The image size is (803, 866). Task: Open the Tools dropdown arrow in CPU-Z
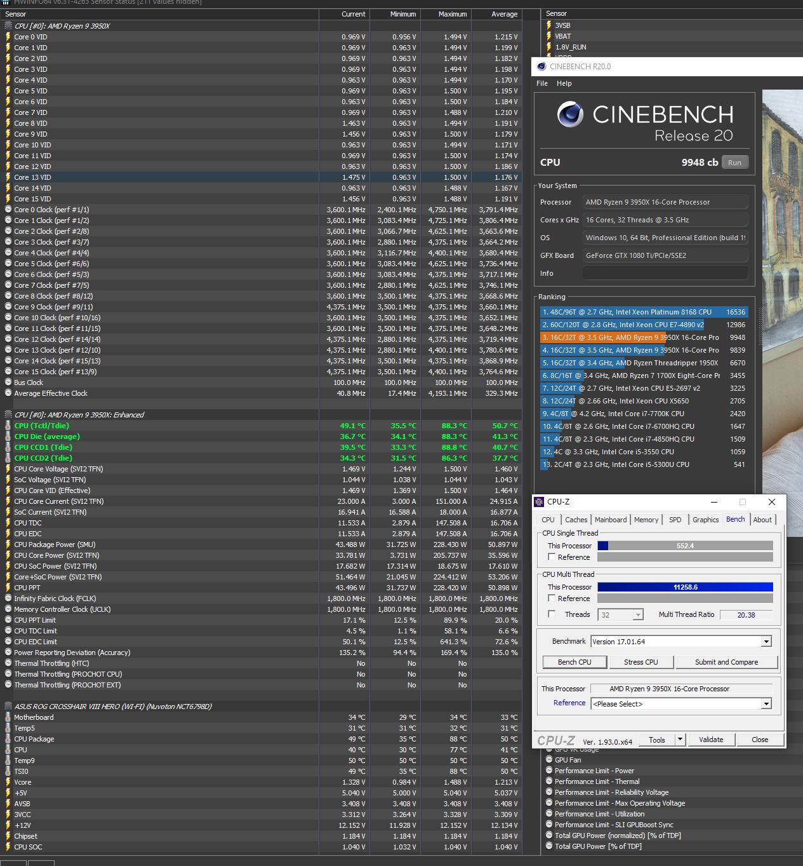coord(680,740)
